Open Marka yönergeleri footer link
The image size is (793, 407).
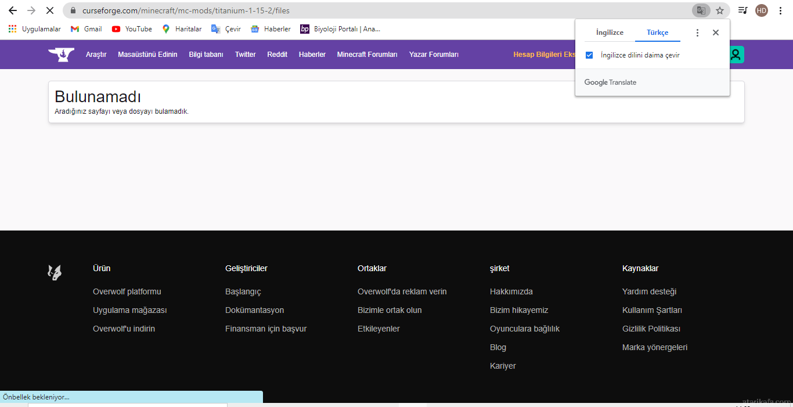(655, 347)
